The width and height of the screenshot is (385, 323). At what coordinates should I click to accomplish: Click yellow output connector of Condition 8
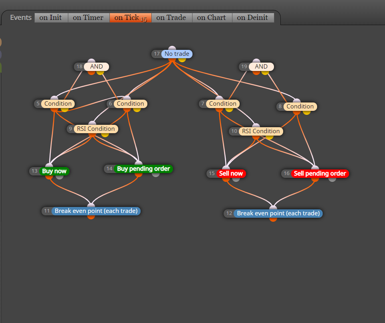pyautogui.click(x=306, y=112)
